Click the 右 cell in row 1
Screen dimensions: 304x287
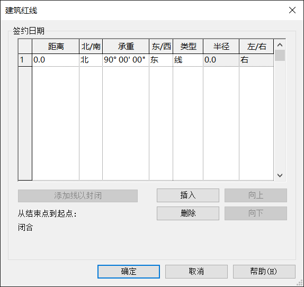pyautogui.click(x=256, y=60)
